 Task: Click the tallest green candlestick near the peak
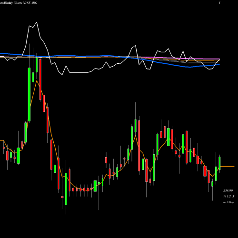pos(29,94)
